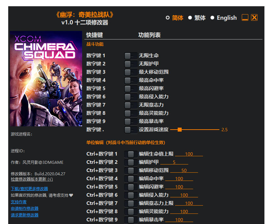This screenshot has height=224, width=271.
Task: Click the 战斗功能 section label
Action: click(x=95, y=44)
